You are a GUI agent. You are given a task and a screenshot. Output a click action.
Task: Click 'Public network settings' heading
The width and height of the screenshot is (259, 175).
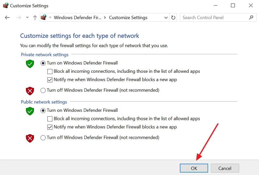coord(44,102)
